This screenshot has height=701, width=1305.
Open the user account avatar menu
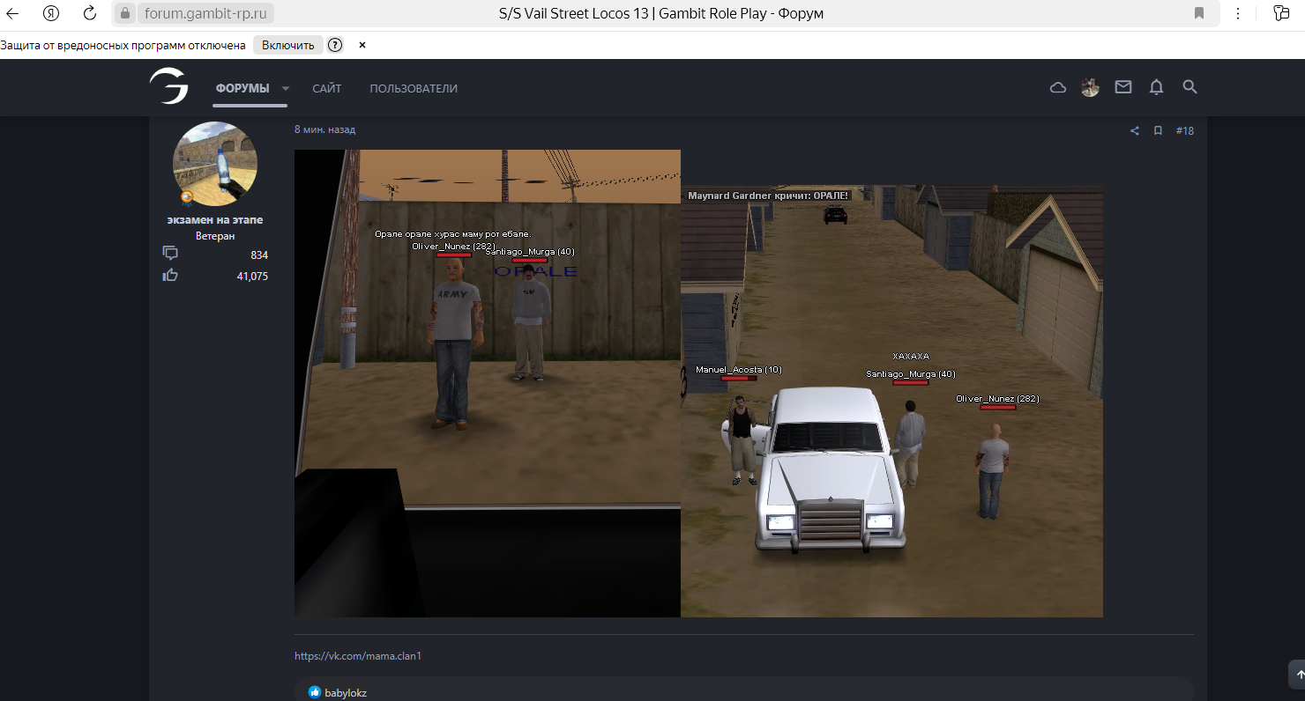point(1090,87)
